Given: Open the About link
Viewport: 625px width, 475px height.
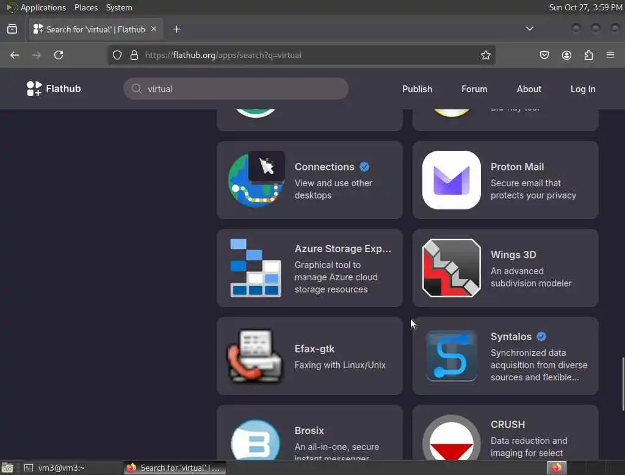Looking at the screenshot, I should point(529,89).
